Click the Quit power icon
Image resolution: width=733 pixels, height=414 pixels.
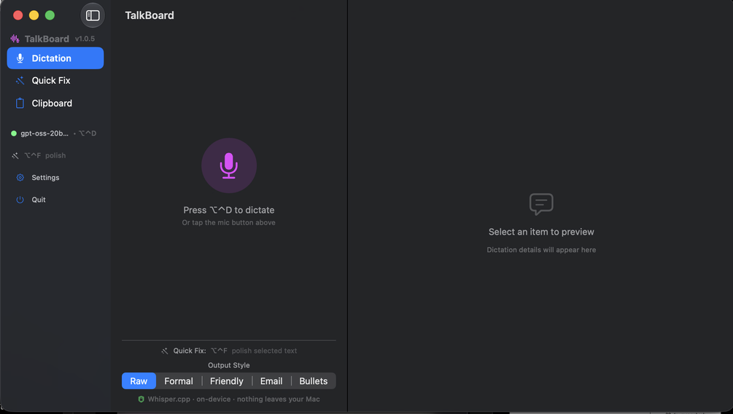point(20,200)
